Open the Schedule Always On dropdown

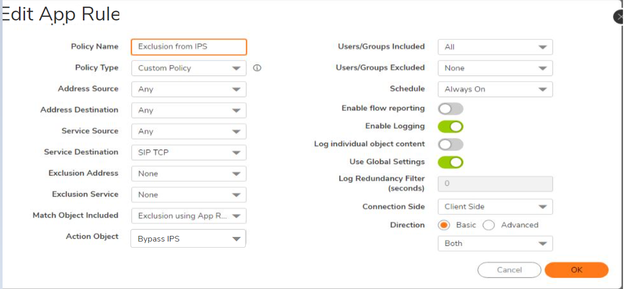click(495, 89)
